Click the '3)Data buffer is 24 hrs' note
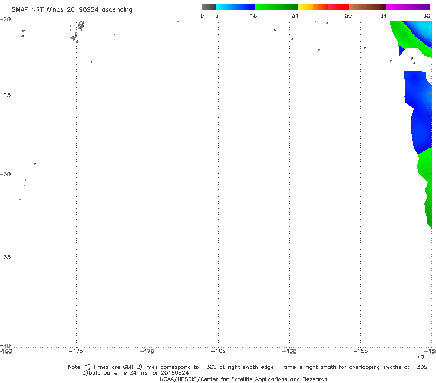Screen dimensions: 436x383 coord(136,373)
